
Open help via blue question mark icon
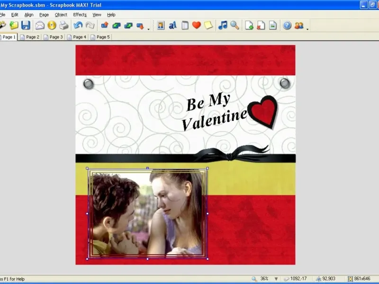pos(287,25)
